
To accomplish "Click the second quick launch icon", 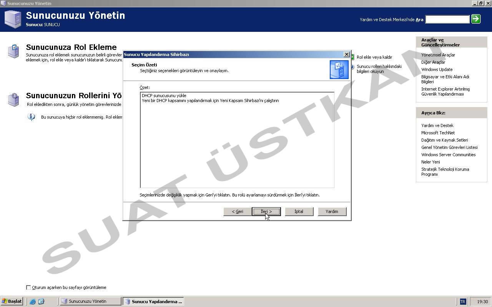I will (x=41, y=302).
